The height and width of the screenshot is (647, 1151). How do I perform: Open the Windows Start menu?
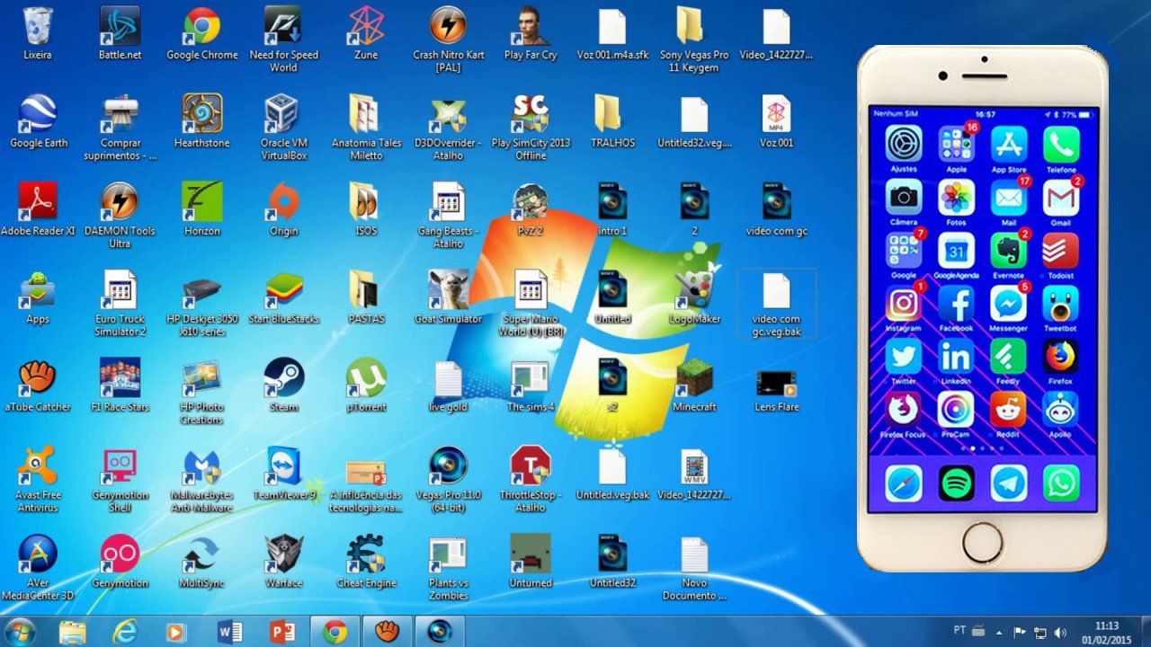coord(19,631)
